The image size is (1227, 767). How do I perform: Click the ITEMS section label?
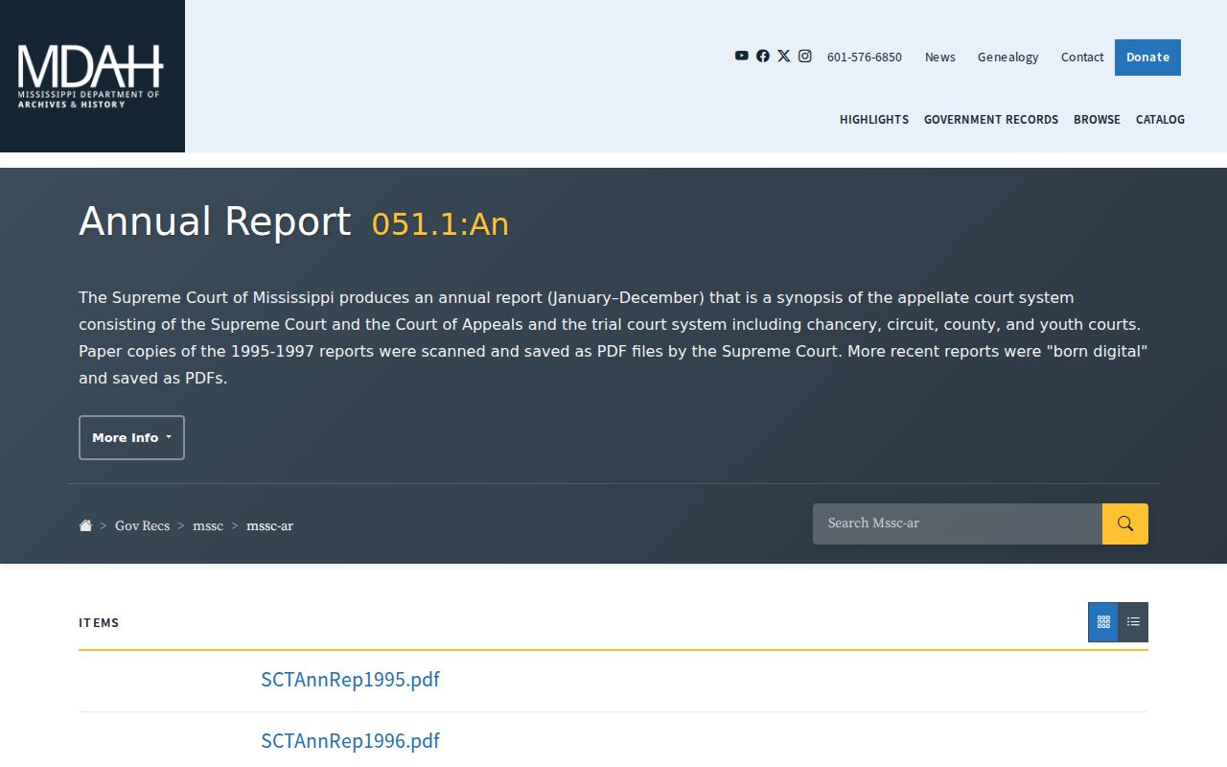point(99,622)
